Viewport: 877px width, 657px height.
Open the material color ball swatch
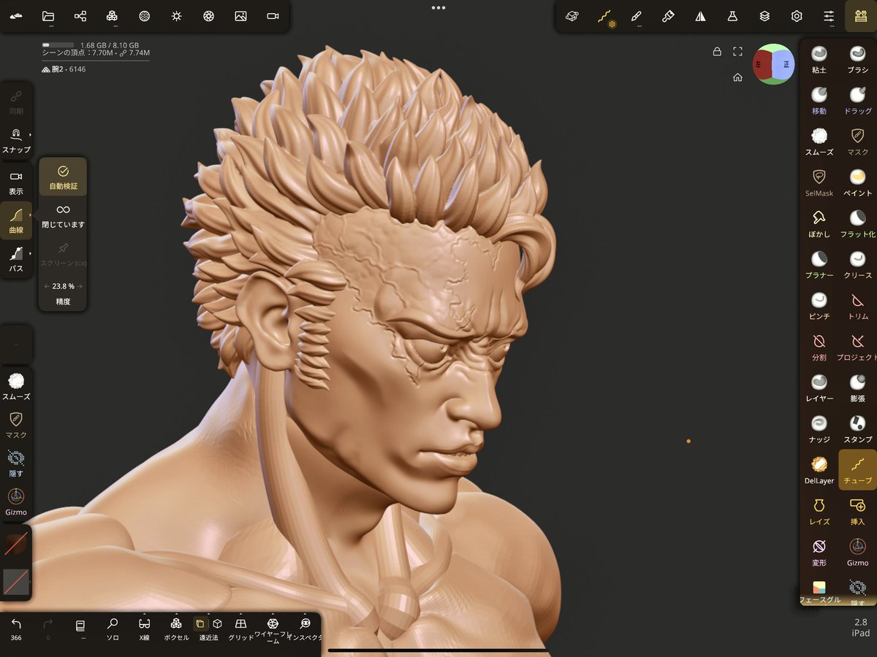pyautogui.click(x=16, y=544)
